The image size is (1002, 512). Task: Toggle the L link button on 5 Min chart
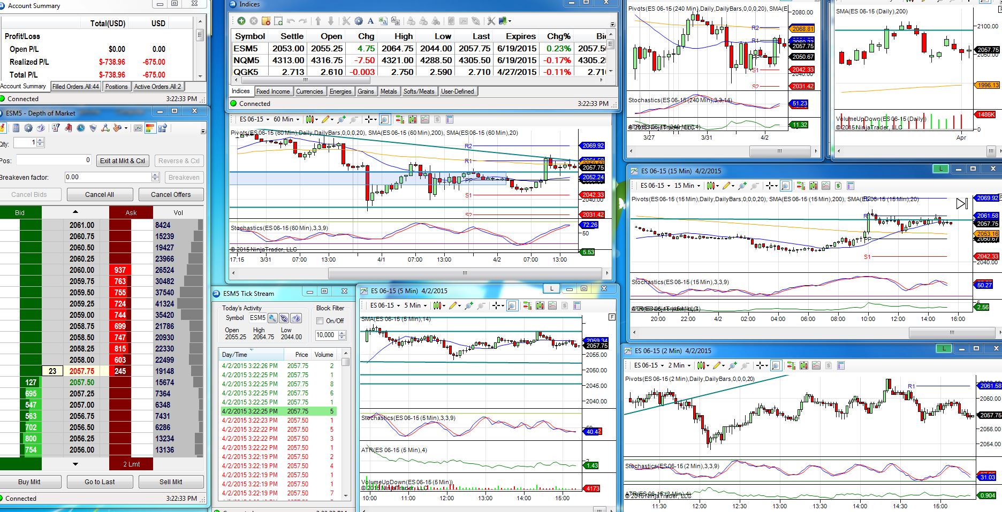(551, 289)
